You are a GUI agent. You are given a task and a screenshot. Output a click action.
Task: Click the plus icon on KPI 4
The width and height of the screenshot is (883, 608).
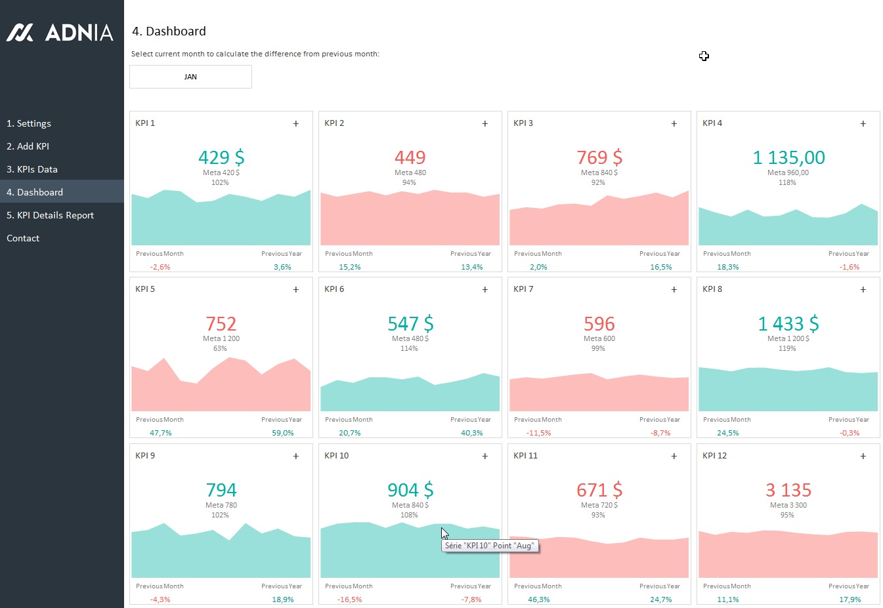click(x=863, y=124)
